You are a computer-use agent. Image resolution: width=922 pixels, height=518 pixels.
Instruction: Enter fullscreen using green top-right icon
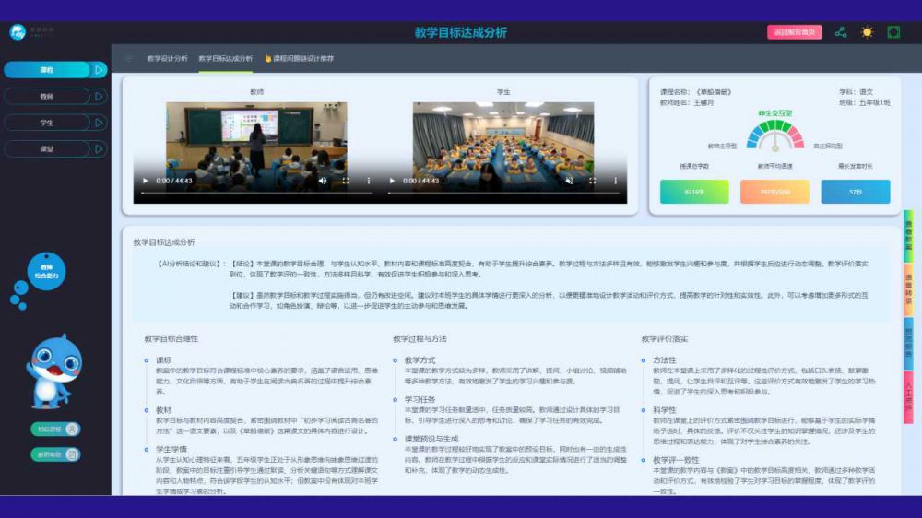893,32
